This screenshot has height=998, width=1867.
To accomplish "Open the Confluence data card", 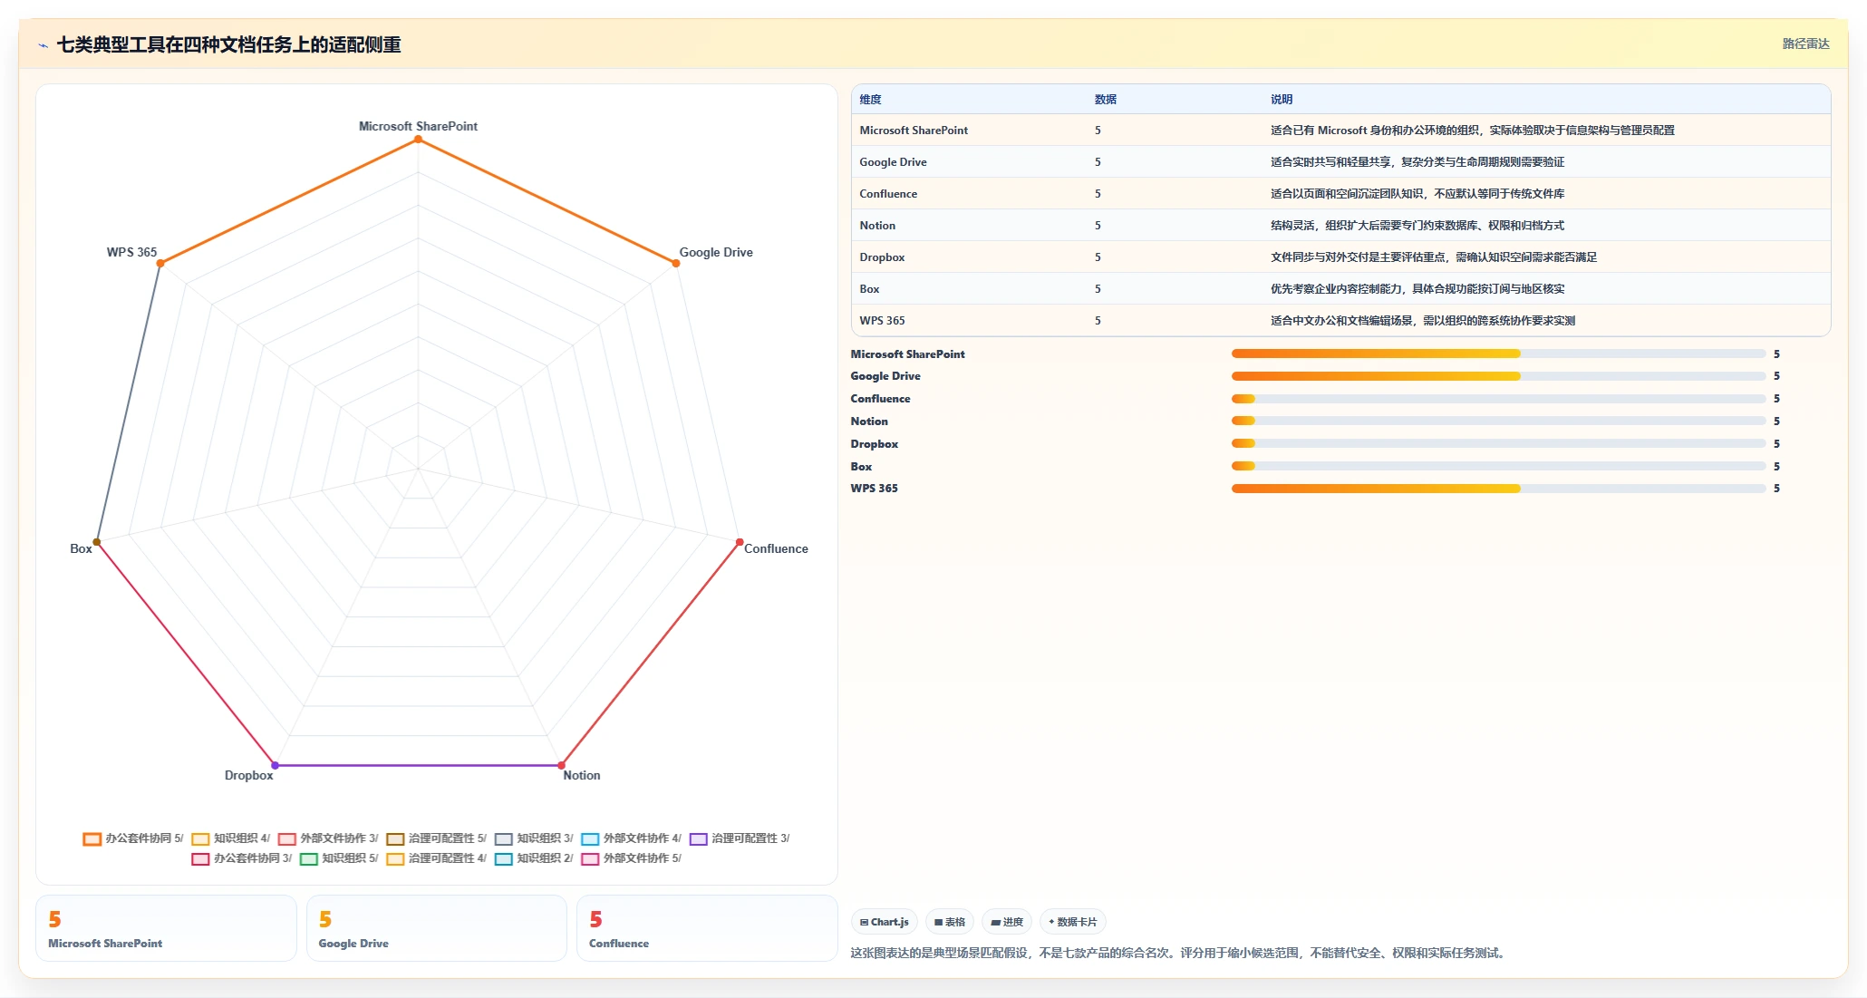I will [x=707, y=928].
